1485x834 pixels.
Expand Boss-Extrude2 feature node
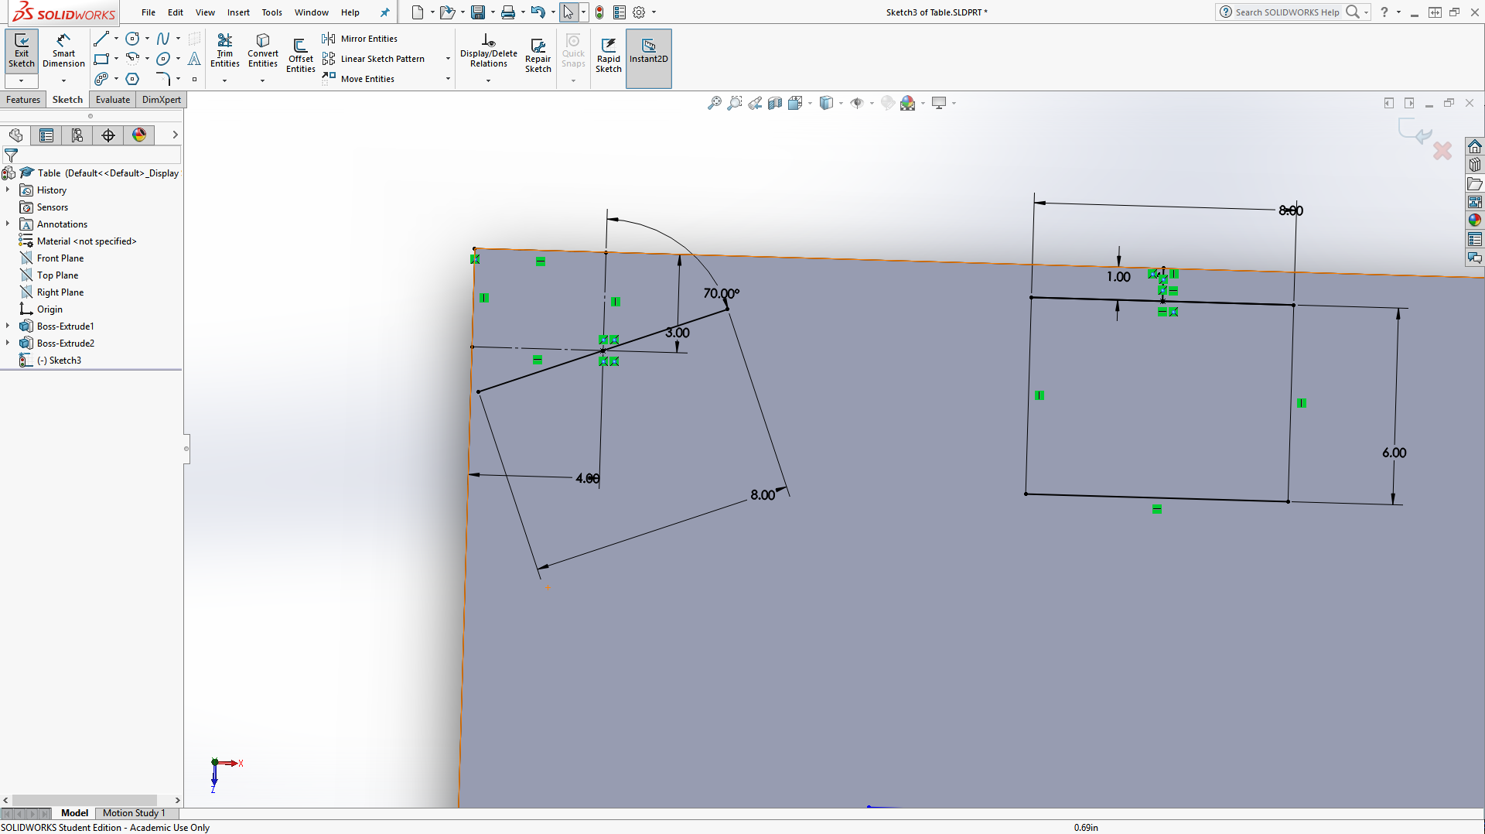(x=8, y=343)
